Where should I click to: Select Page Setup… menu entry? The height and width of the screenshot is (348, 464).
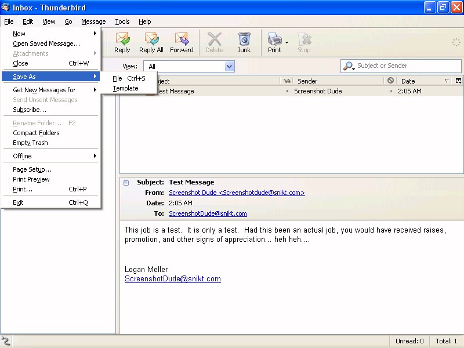(51, 169)
